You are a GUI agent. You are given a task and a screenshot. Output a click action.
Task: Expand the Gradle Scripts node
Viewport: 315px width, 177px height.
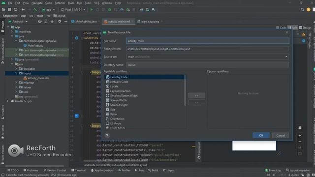pos(8,101)
